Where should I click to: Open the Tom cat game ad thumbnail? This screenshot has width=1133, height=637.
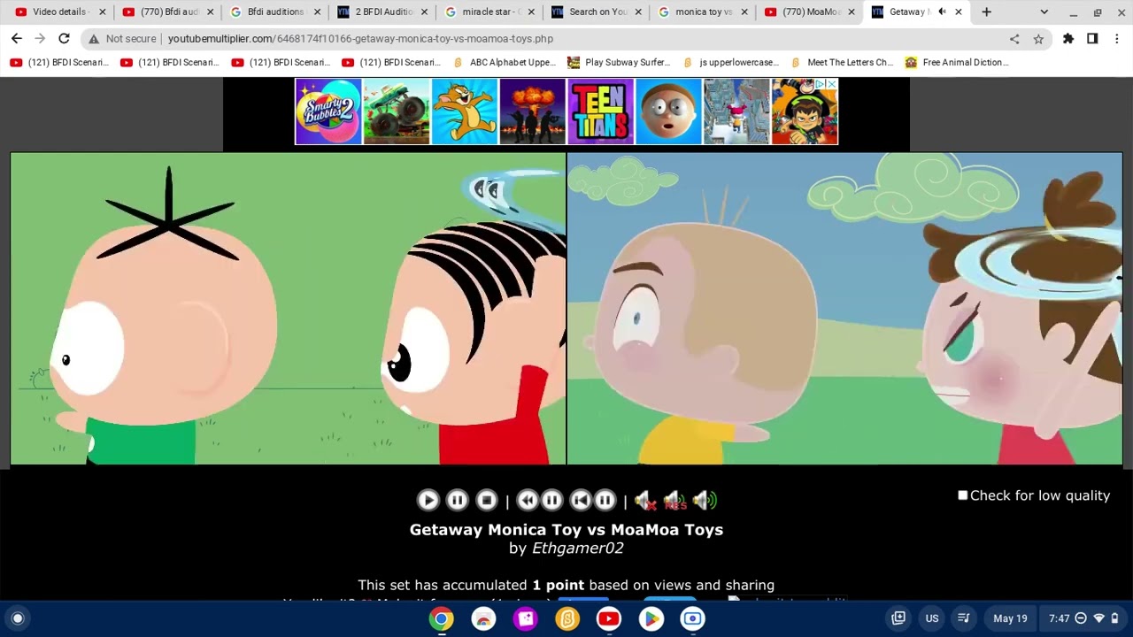pyautogui.click(x=465, y=111)
